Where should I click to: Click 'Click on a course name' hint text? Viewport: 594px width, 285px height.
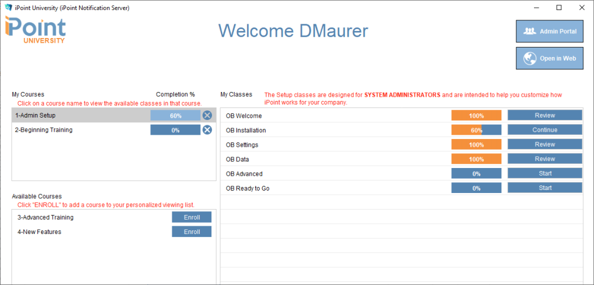(109, 103)
